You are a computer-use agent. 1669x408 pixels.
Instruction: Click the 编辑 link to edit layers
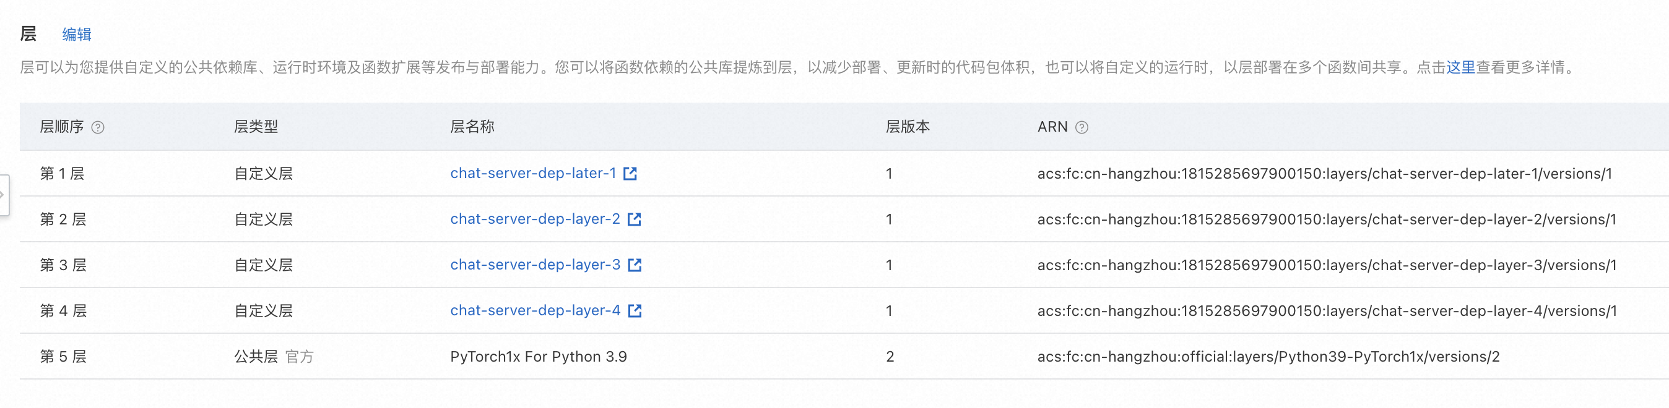76,34
